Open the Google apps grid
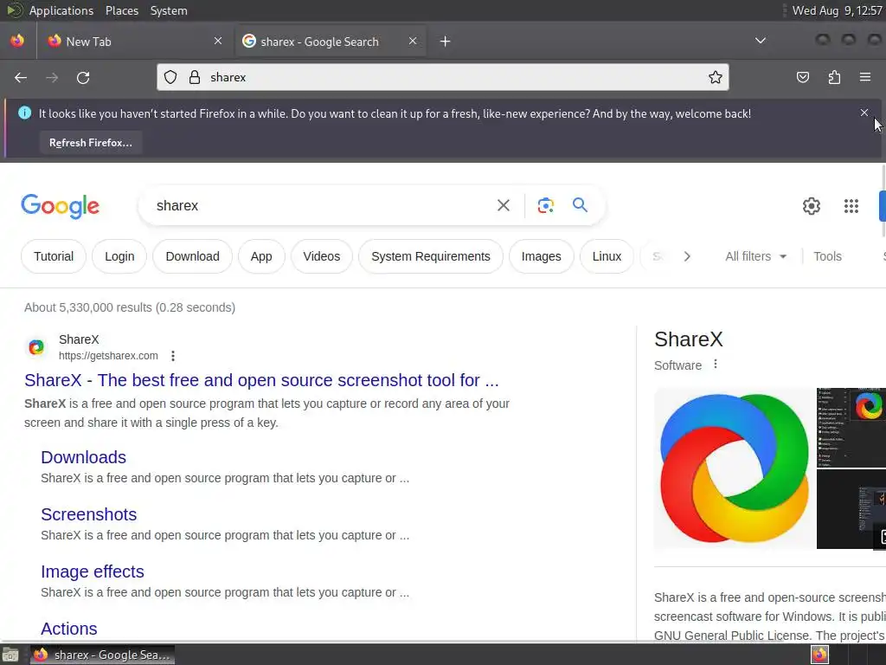Viewport: 886px width, 665px height. click(851, 206)
